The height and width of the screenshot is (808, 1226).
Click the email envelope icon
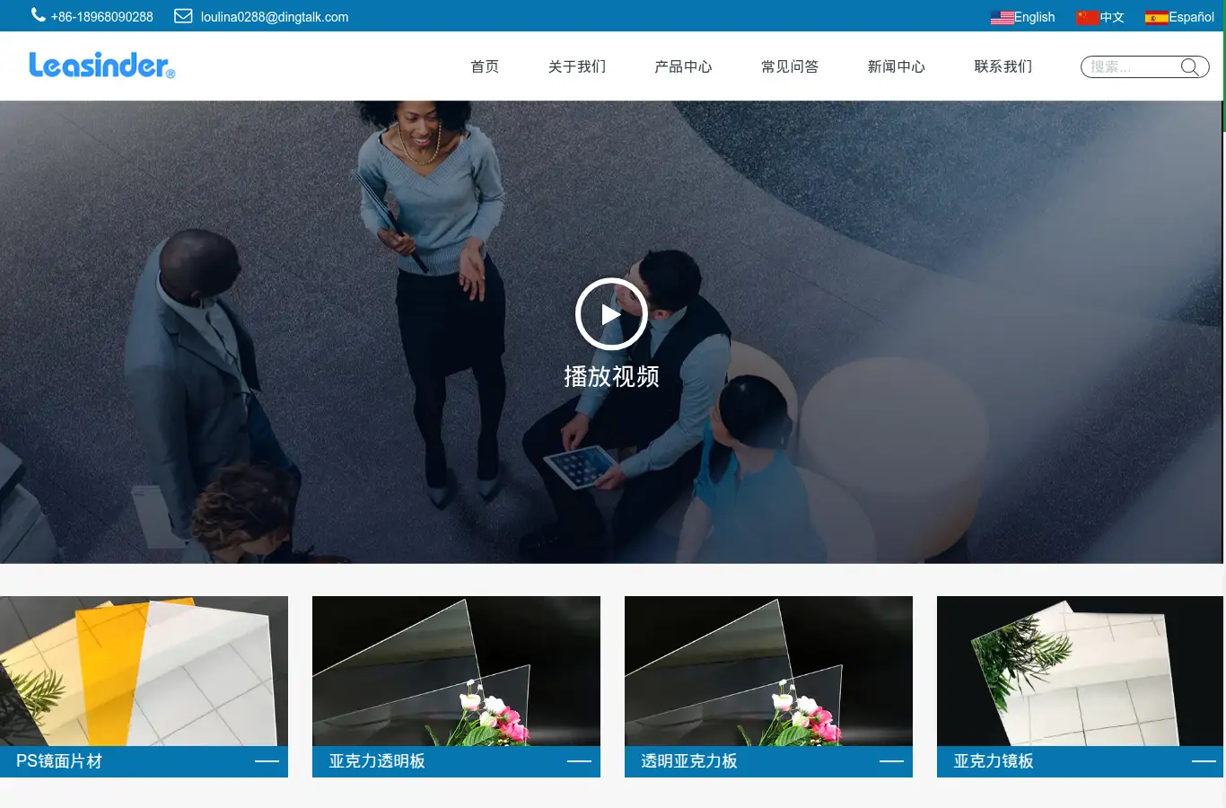point(183,16)
